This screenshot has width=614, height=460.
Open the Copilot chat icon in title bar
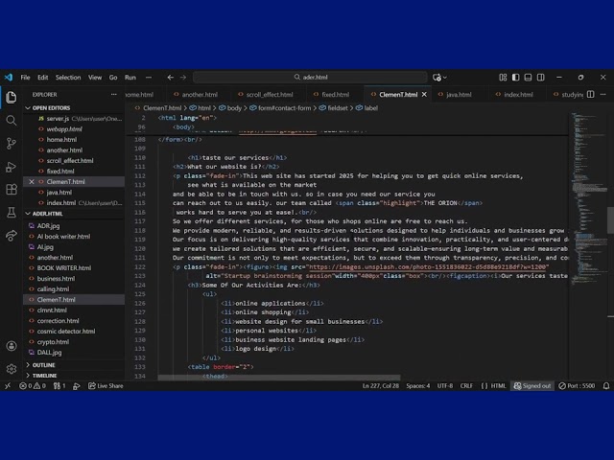click(437, 78)
